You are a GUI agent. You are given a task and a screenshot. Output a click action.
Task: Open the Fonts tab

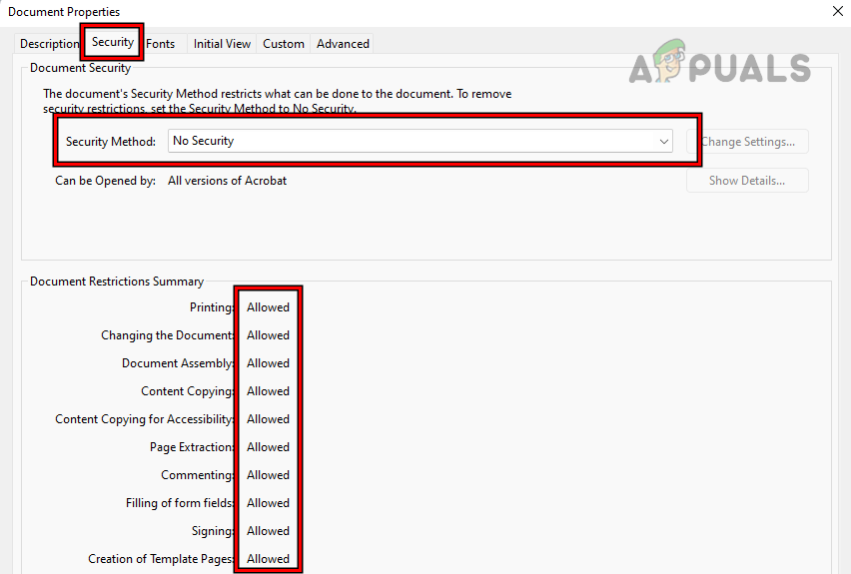click(x=161, y=44)
